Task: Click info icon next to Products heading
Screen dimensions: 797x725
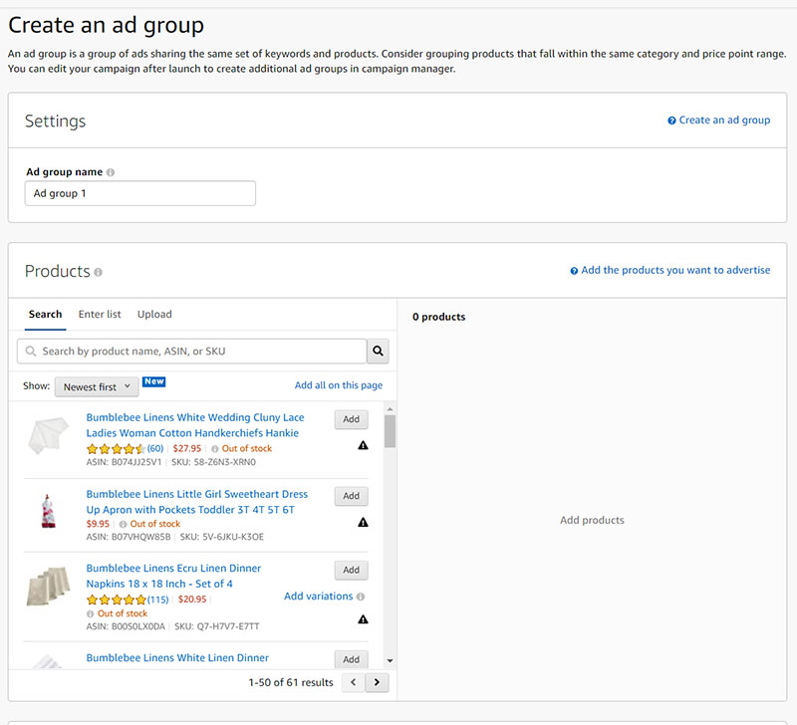Action: [x=98, y=272]
